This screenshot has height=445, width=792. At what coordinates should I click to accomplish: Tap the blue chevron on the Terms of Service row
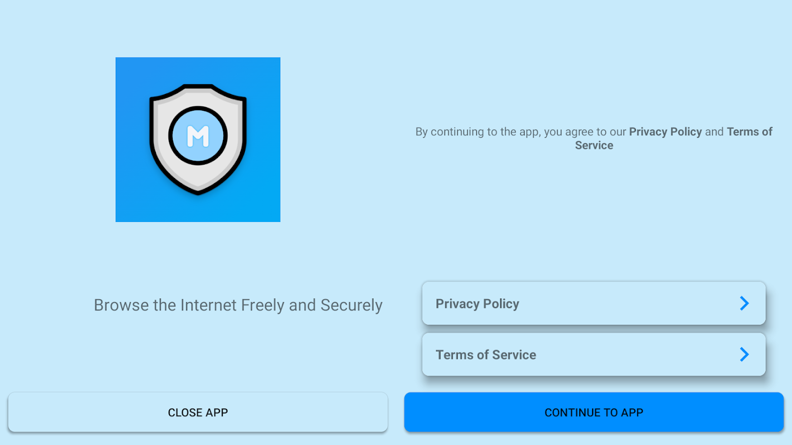(744, 354)
